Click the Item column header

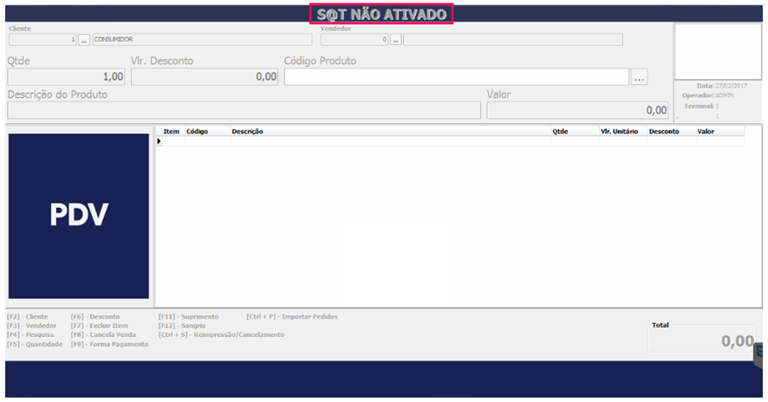171,132
